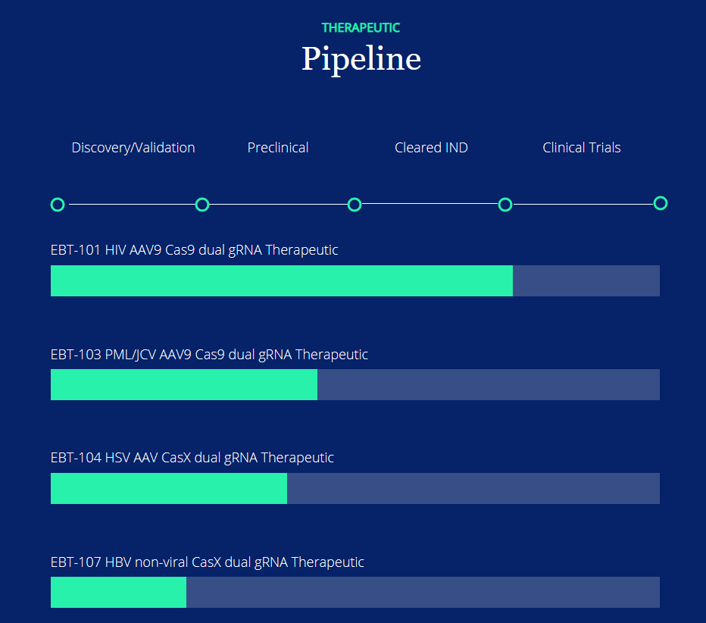Click the circle marker between Discovery/Validation and Preclinical
This screenshot has height=623, width=706.
click(x=202, y=205)
